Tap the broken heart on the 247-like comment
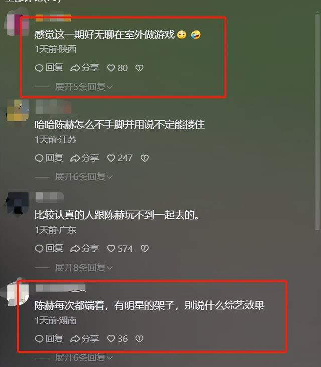Image resolution: width=321 pixels, height=367 pixels. (x=144, y=158)
